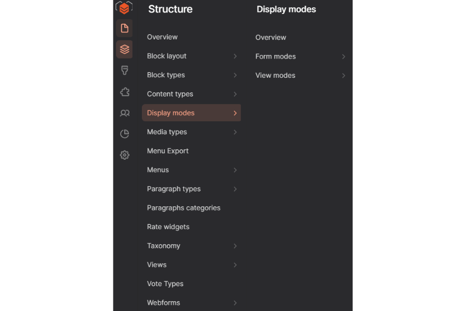Screen dimensions: 466x311
Task: Open the Paragraph types menu item
Action: [x=173, y=189]
